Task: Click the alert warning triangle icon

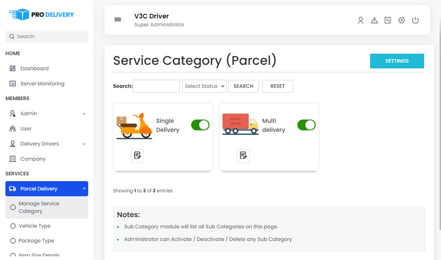Action: point(374,20)
